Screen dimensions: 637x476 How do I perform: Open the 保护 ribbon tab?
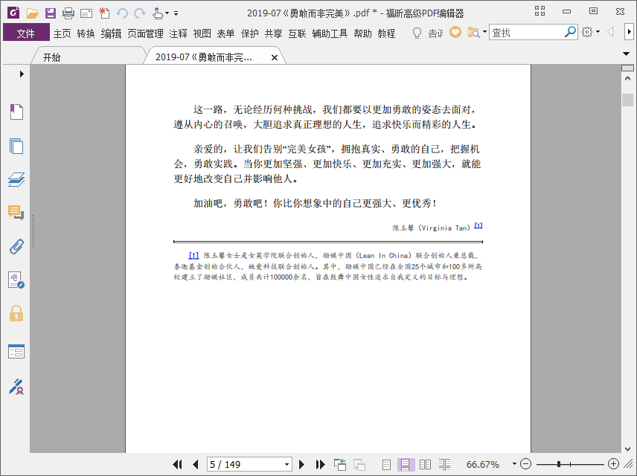[250, 33]
